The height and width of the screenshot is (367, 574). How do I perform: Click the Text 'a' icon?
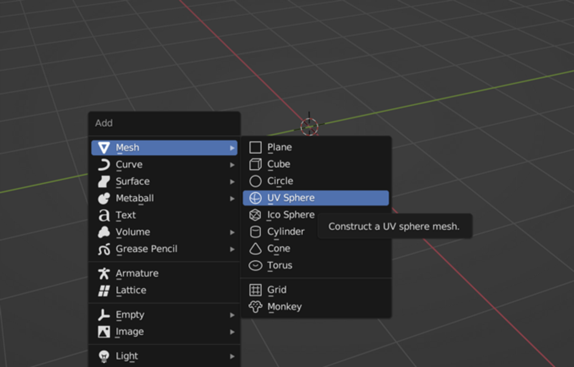(x=104, y=215)
